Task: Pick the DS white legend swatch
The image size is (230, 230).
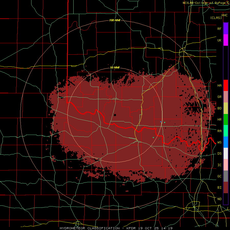Action: point(226,153)
